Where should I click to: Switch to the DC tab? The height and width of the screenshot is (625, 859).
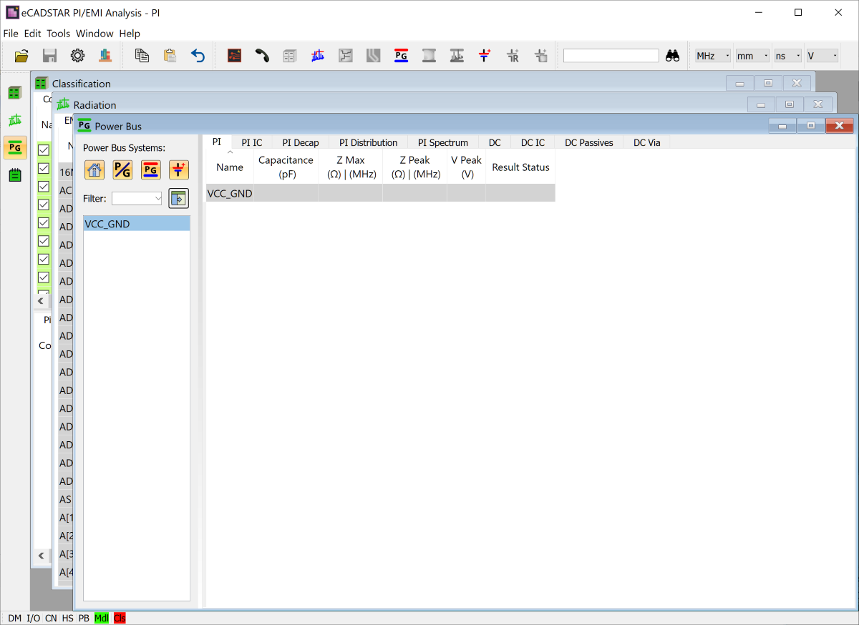coord(495,142)
